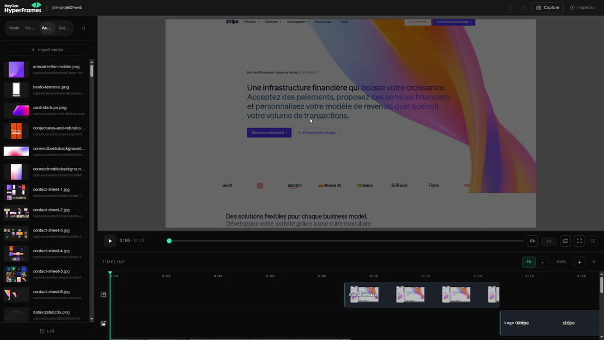Zoom out timeline with minus button
The image size is (604, 340).
(x=542, y=262)
